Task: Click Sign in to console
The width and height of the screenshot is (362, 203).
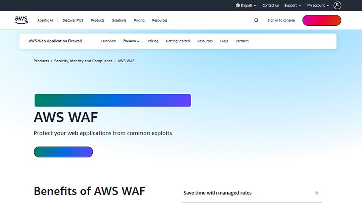Action: (x=281, y=20)
